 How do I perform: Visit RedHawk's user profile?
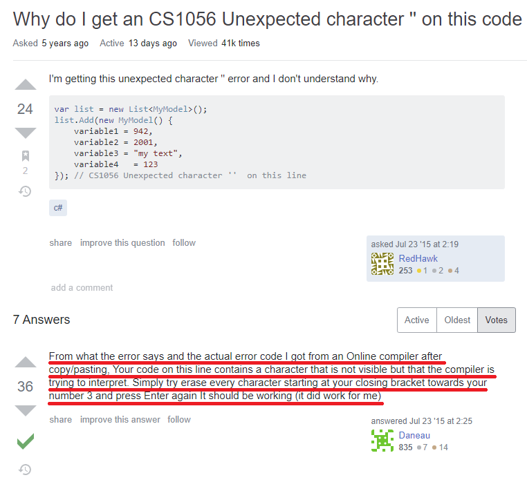coord(418,258)
